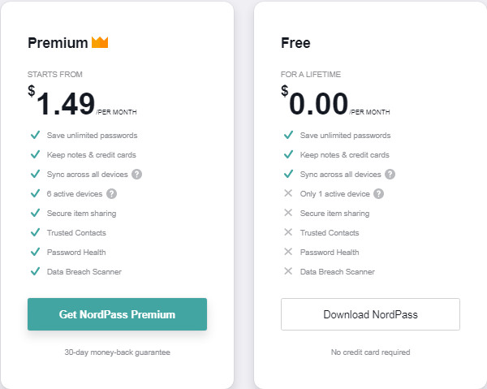Viewport: 487px width, 389px height.
Task: Click the checkmark next to Premium Trusted Contacts
Action: pos(36,232)
